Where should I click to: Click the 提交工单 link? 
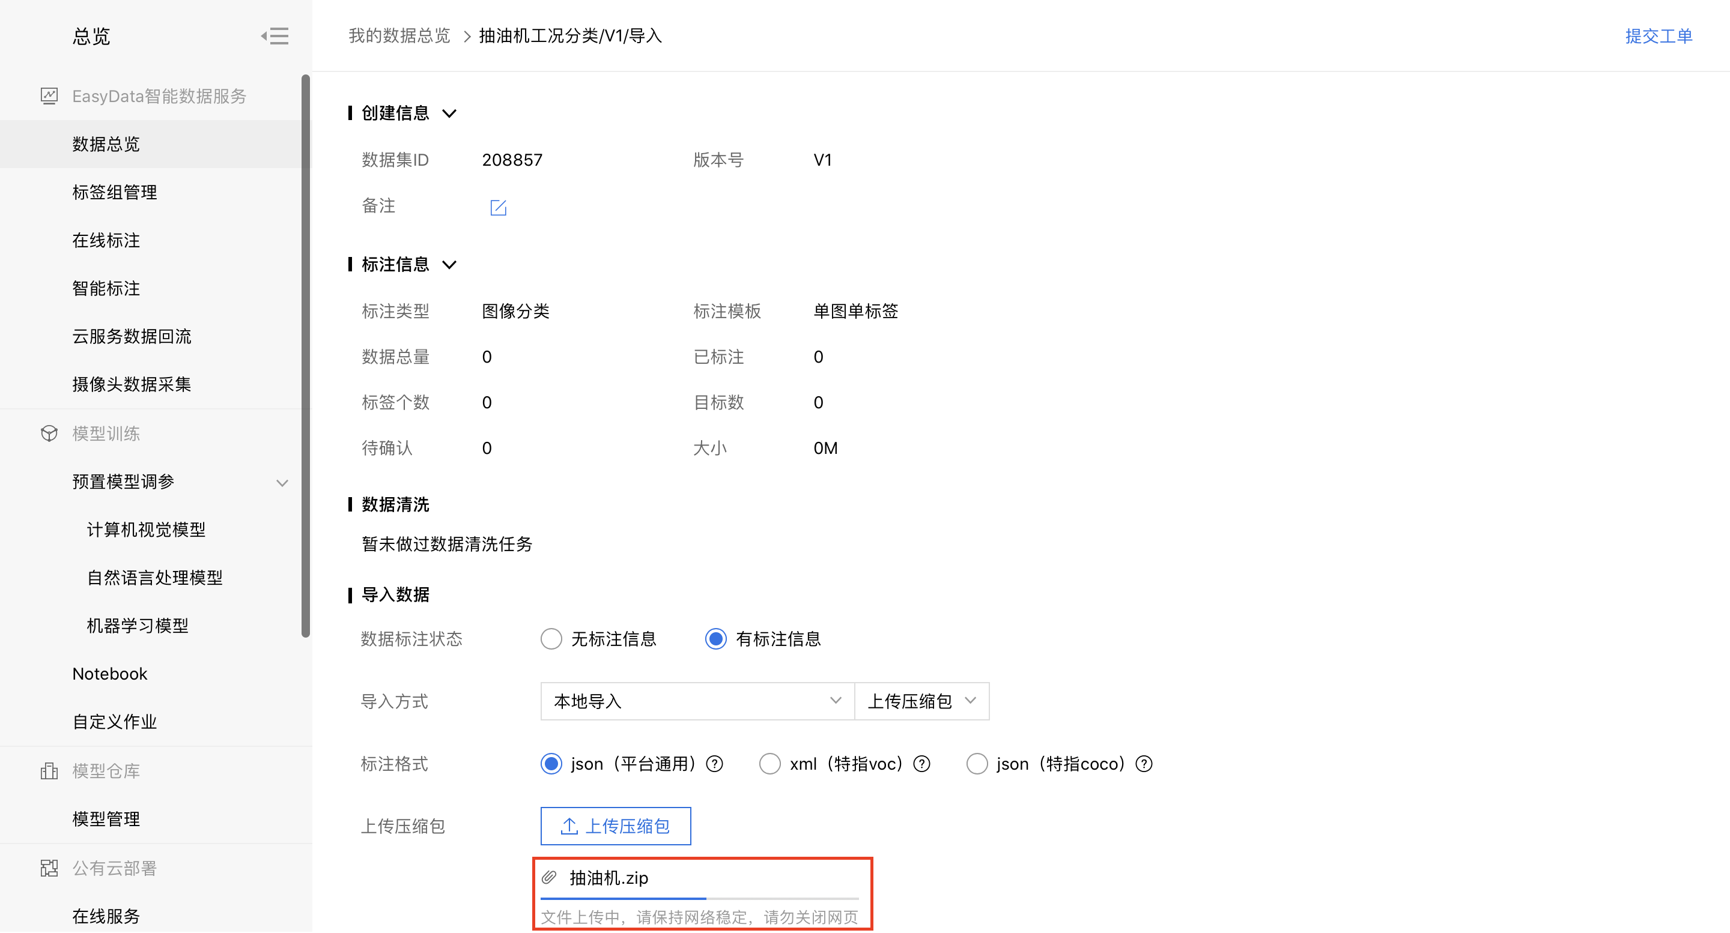click(x=1658, y=36)
